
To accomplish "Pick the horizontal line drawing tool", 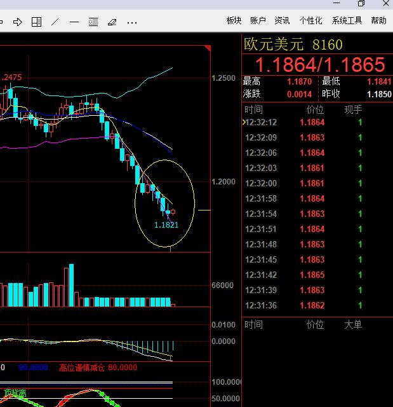I will 74,22.
